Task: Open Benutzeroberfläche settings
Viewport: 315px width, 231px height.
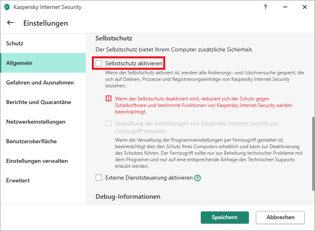Action: click(x=31, y=141)
